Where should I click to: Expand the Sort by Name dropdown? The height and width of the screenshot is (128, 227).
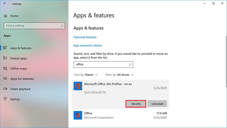86,75
